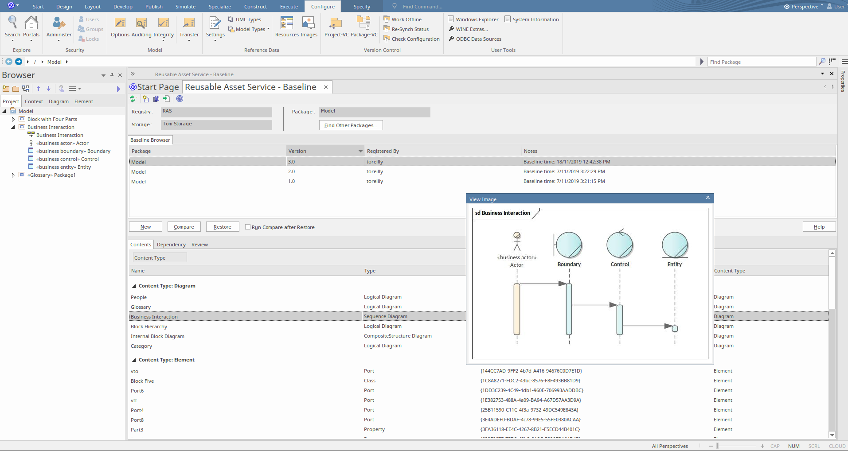Screen dimensions: 848x451
Task: Click the Find Package search field
Action: coord(761,62)
